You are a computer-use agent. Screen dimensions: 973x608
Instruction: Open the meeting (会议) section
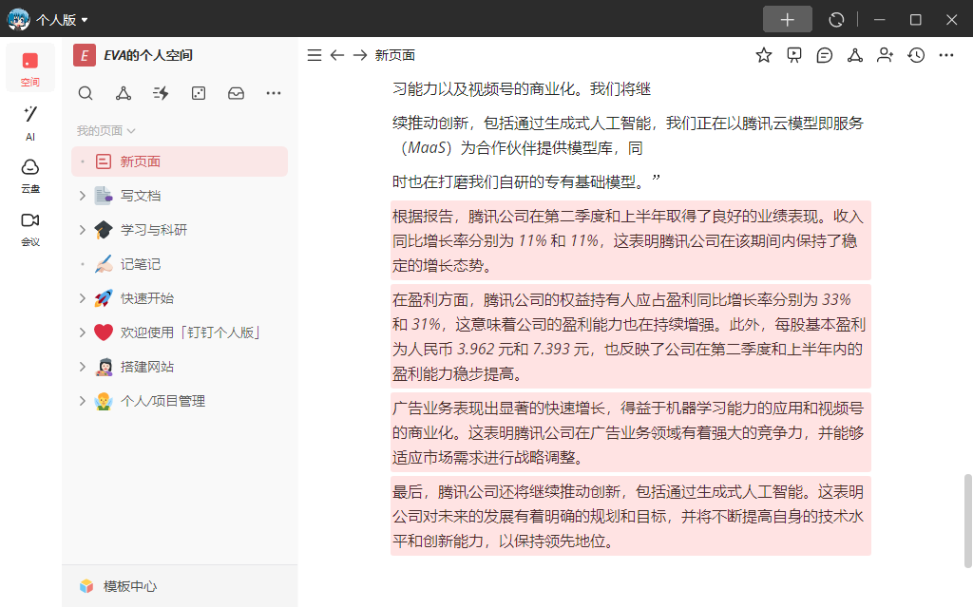click(29, 229)
